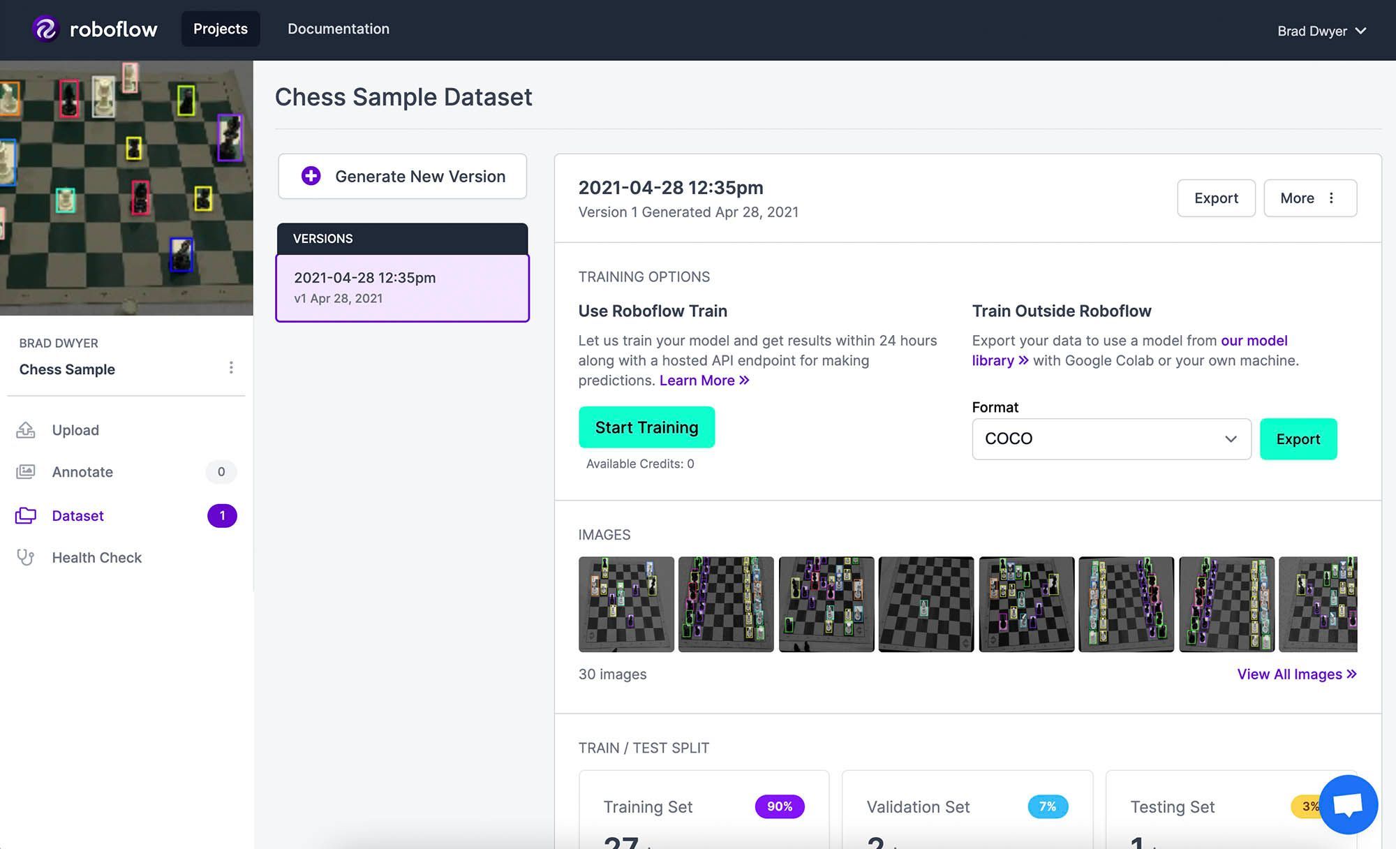Image resolution: width=1396 pixels, height=849 pixels.
Task: Open the Documentation page
Action: click(339, 29)
